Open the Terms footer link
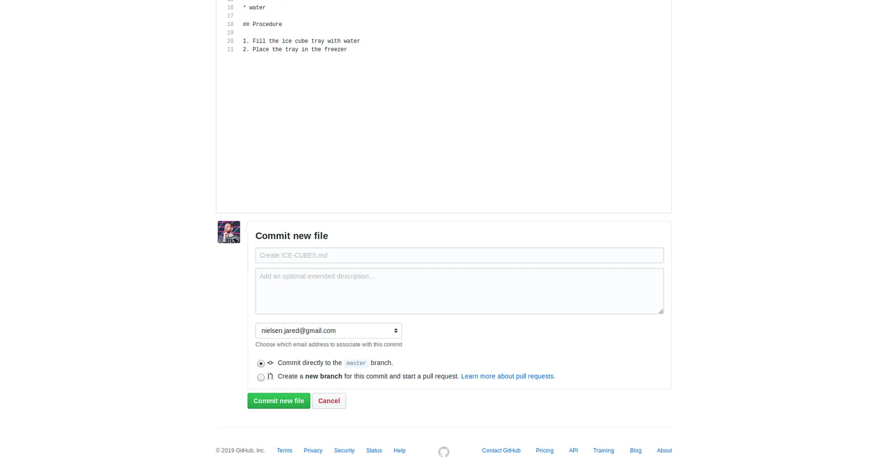 pyautogui.click(x=284, y=451)
